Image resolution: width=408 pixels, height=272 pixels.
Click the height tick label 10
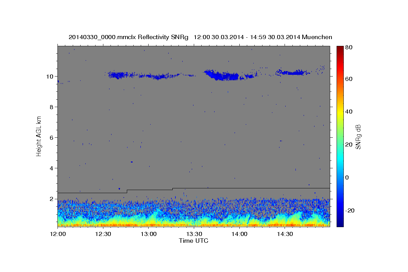coord(50,76)
